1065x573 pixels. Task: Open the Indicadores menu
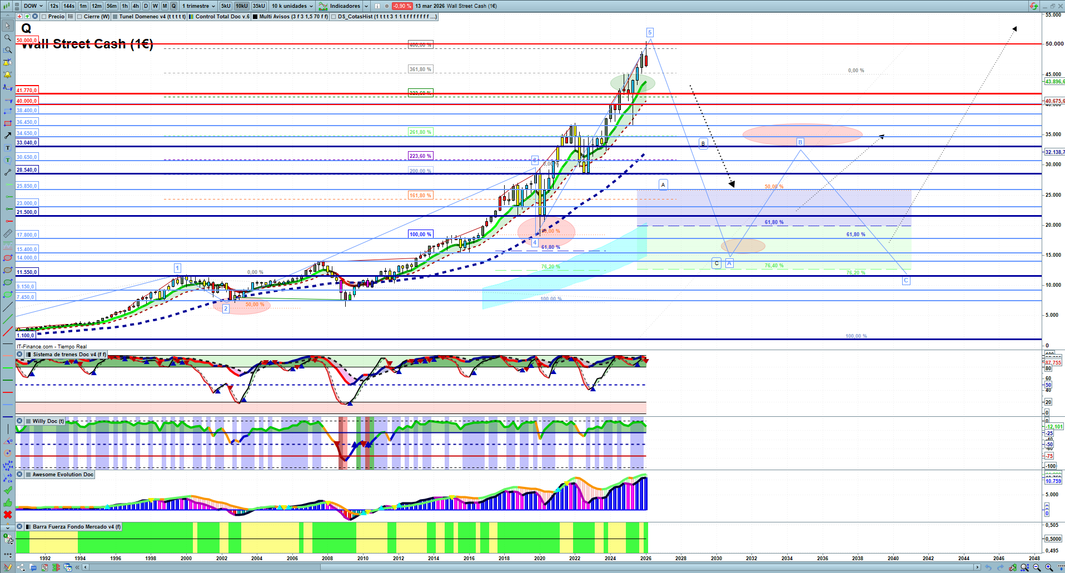click(344, 6)
